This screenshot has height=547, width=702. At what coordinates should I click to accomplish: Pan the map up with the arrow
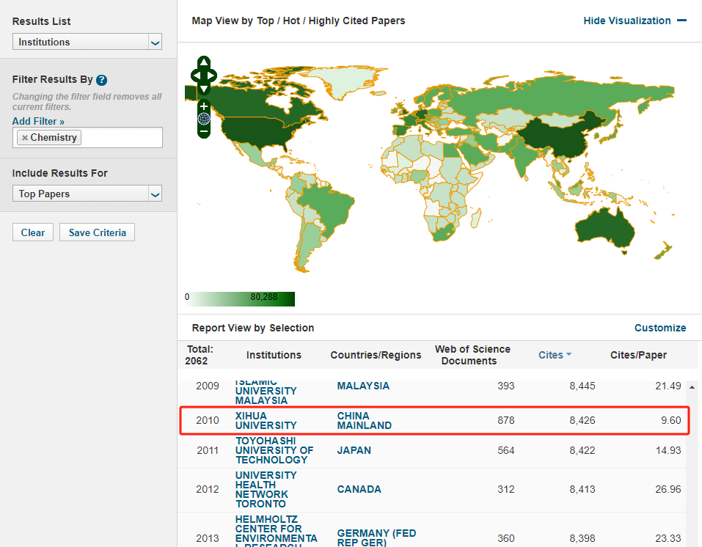point(204,62)
